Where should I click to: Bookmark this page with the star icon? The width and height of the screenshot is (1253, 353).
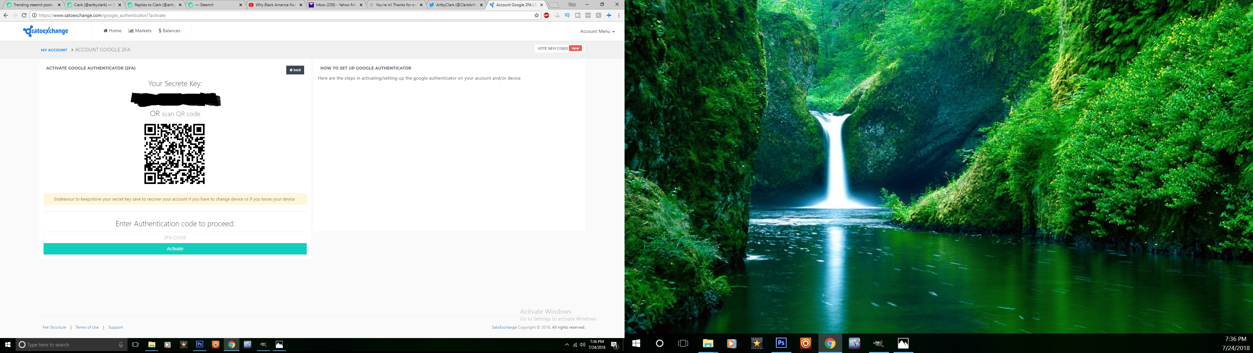click(x=536, y=16)
